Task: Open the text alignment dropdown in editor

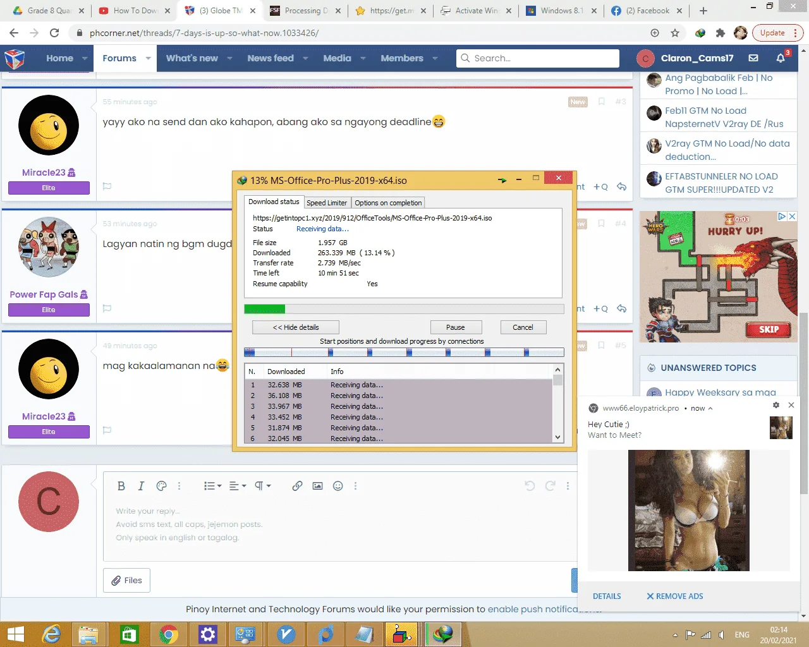Action: pos(238,486)
